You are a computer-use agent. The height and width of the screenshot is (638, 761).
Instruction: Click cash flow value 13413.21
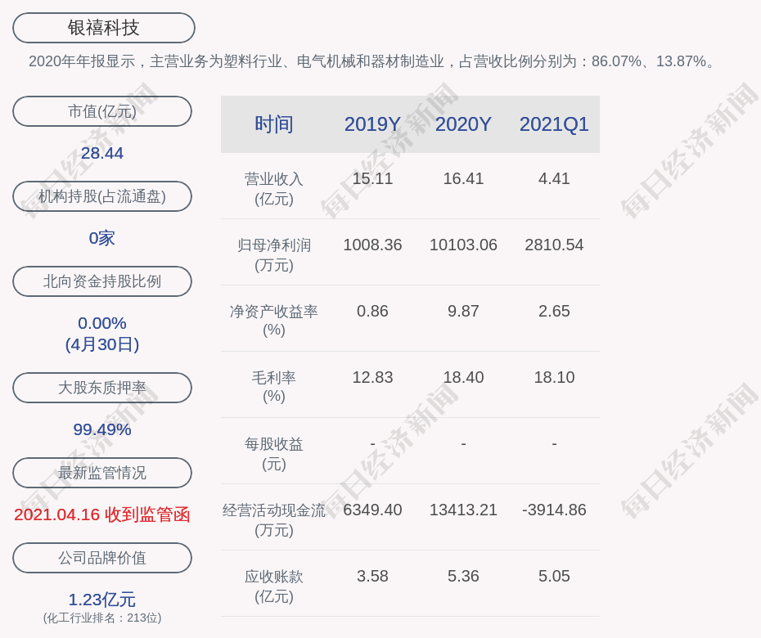(x=463, y=510)
